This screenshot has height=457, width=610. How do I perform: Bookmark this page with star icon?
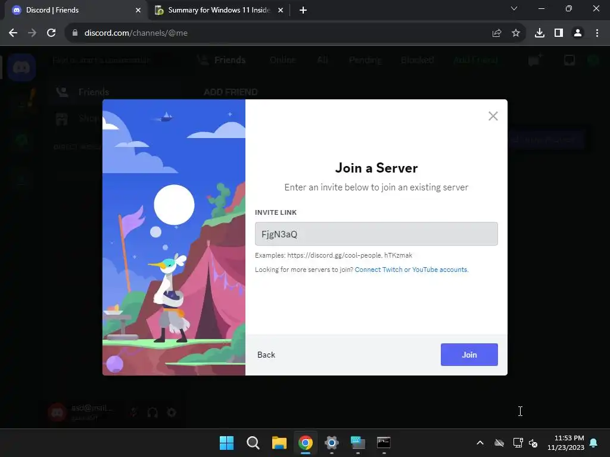click(x=516, y=33)
